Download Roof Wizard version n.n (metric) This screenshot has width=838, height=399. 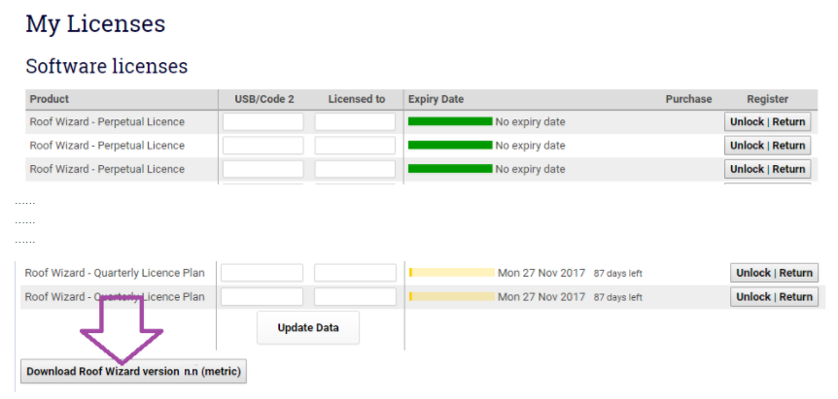click(133, 371)
